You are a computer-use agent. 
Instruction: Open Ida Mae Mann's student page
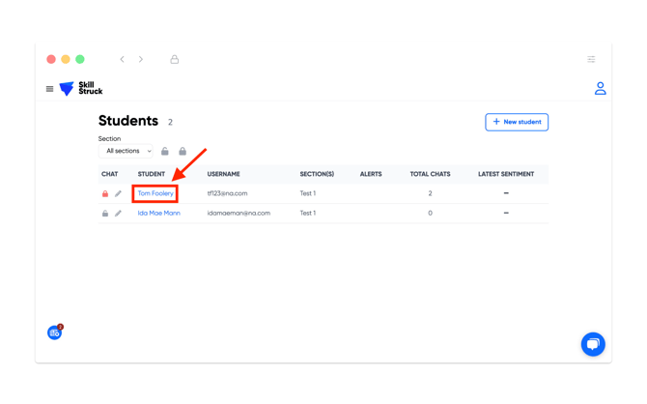coord(159,214)
